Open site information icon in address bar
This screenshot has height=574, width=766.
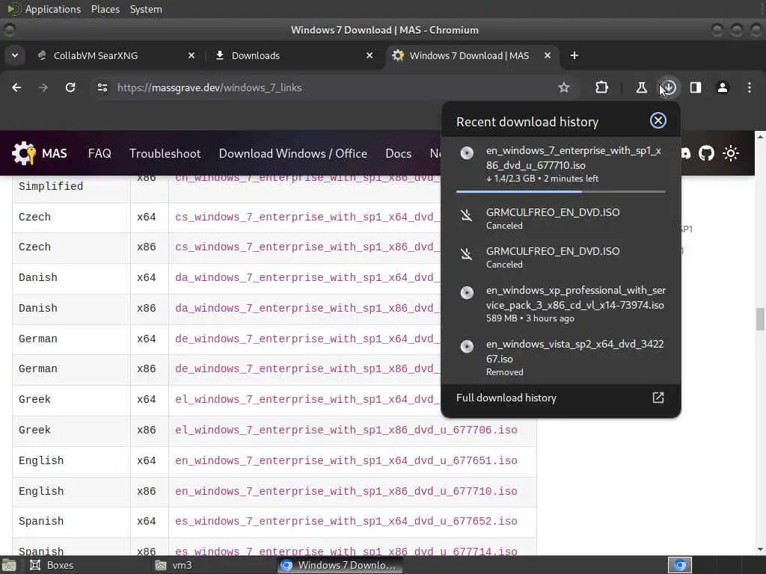(102, 88)
